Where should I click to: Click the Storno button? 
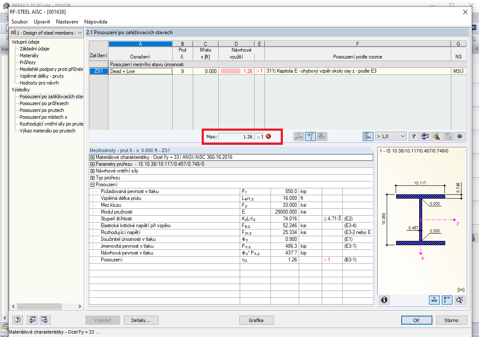[451, 320]
